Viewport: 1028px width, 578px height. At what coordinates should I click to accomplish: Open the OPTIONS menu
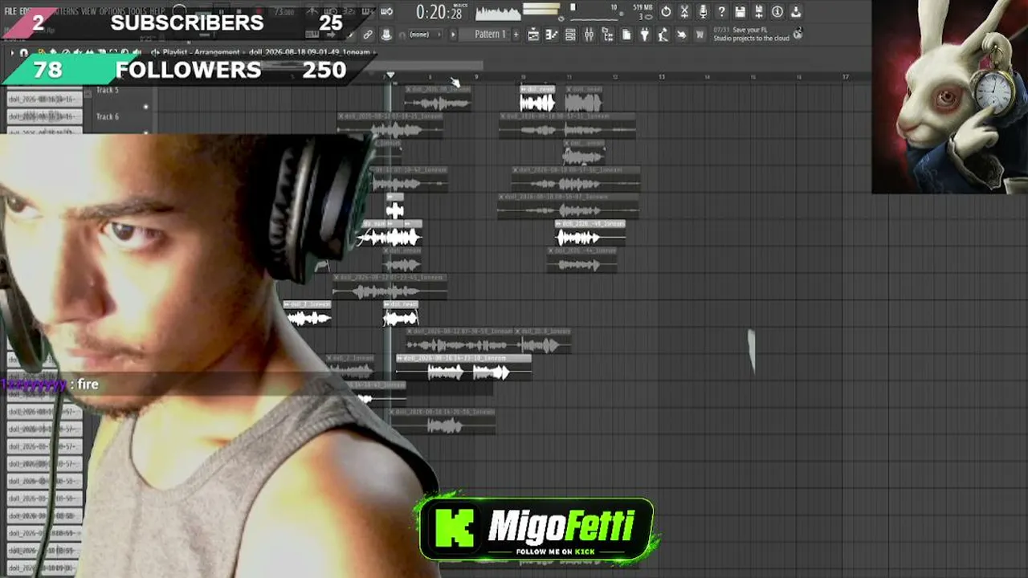click(x=113, y=11)
